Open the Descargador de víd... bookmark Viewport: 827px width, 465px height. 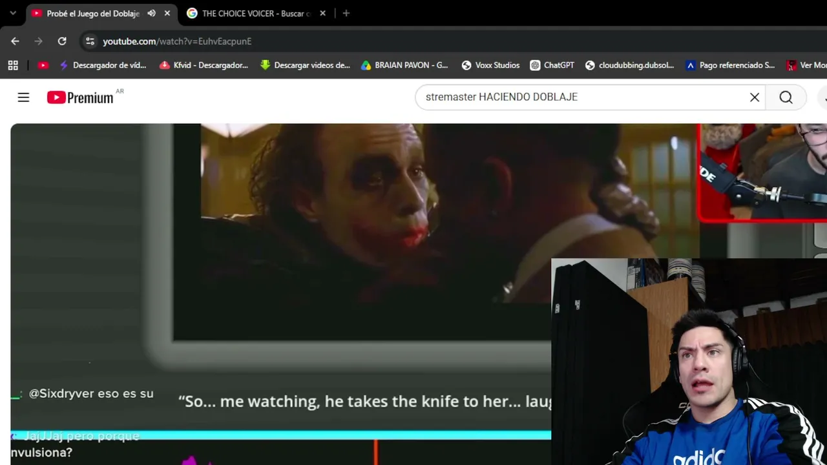[x=103, y=65]
